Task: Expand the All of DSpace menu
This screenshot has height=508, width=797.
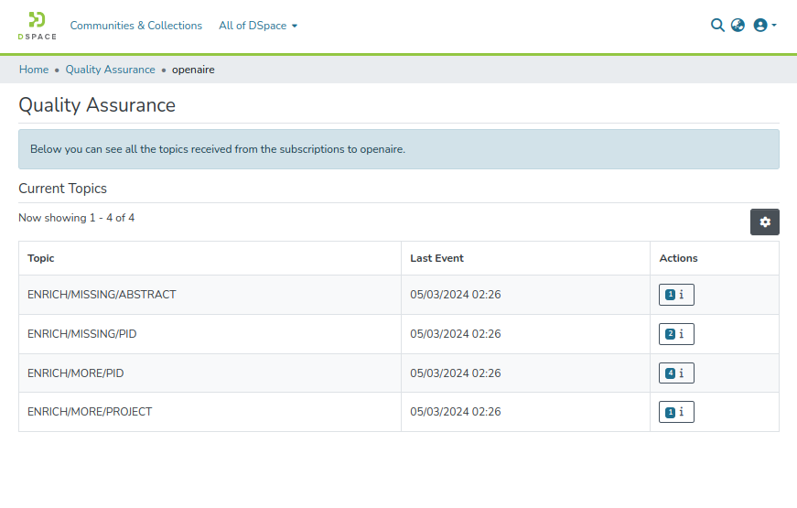Action: (x=258, y=26)
